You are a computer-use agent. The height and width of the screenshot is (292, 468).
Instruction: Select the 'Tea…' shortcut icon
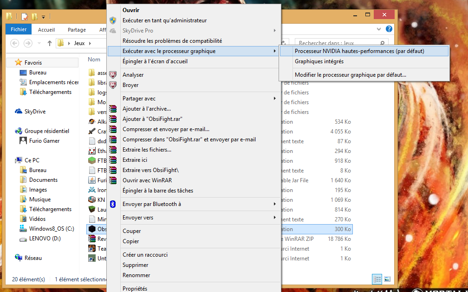(x=92, y=249)
